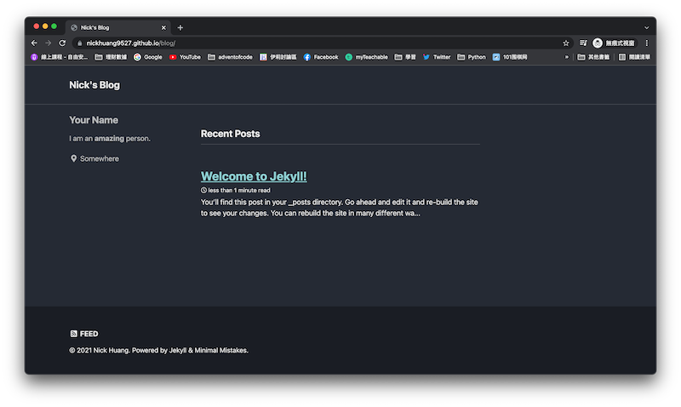
Task: Click the address bar URL field
Action: pyautogui.click(x=322, y=43)
